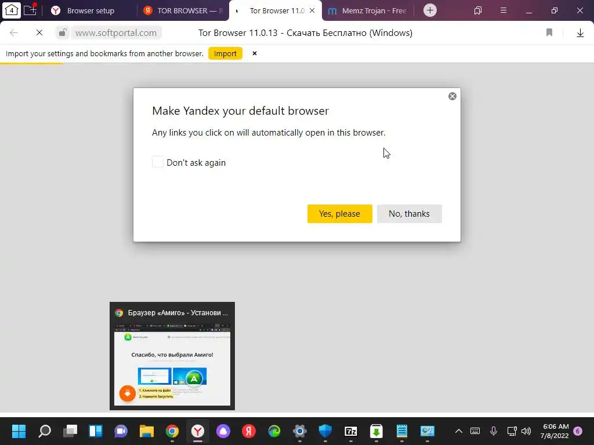
Task: Open 7-Zip from the taskbar
Action: click(351, 431)
